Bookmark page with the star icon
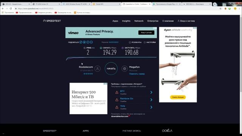The height and width of the screenshot is (136, 242). pyautogui.click(x=220, y=9)
